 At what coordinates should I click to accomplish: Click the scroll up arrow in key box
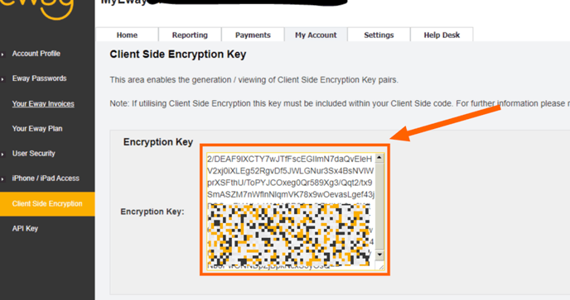pos(379,158)
